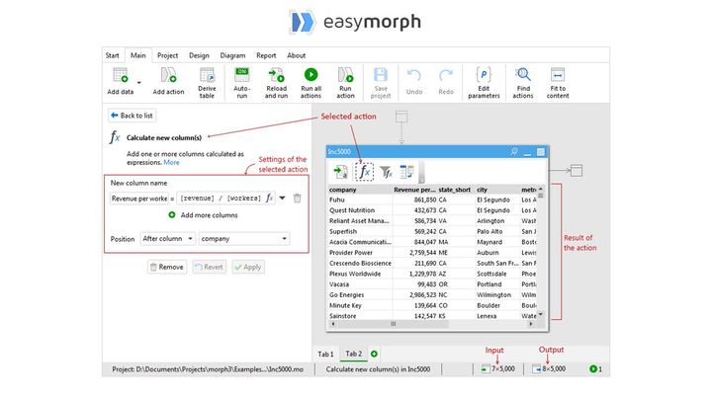Open the Add data dropdown arrow
The height and width of the screenshot is (400, 712).
pyautogui.click(x=139, y=83)
